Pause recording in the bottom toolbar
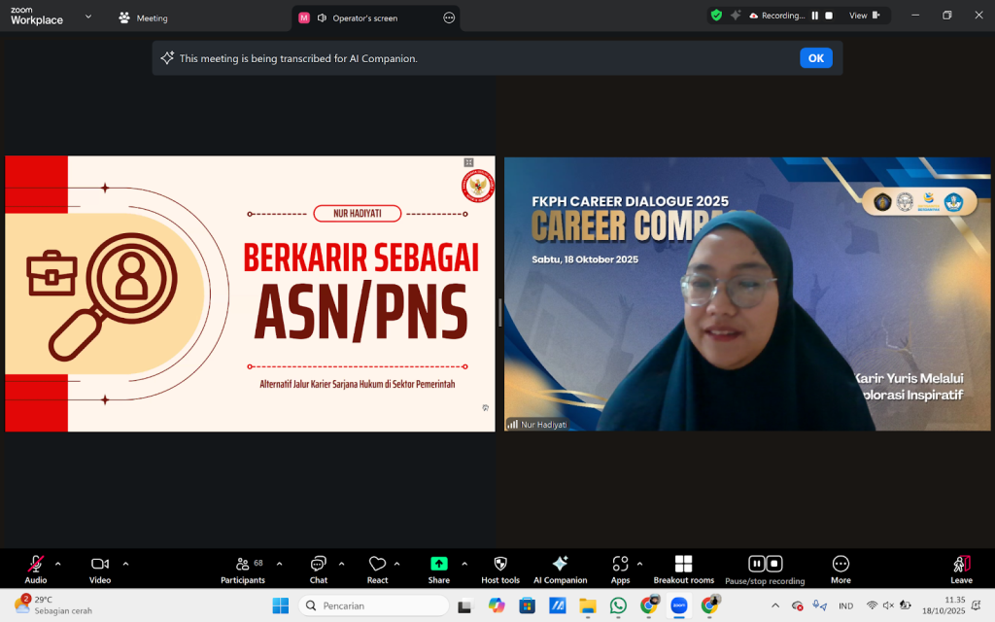Image resolution: width=995 pixels, height=622 pixels. pyautogui.click(x=756, y=564)
